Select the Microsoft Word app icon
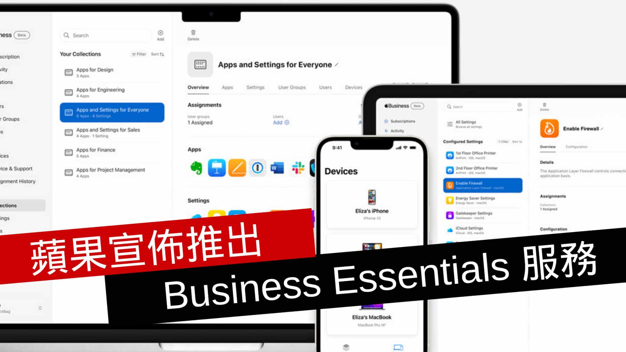This screenshot has width=626, height=352. 277,168
